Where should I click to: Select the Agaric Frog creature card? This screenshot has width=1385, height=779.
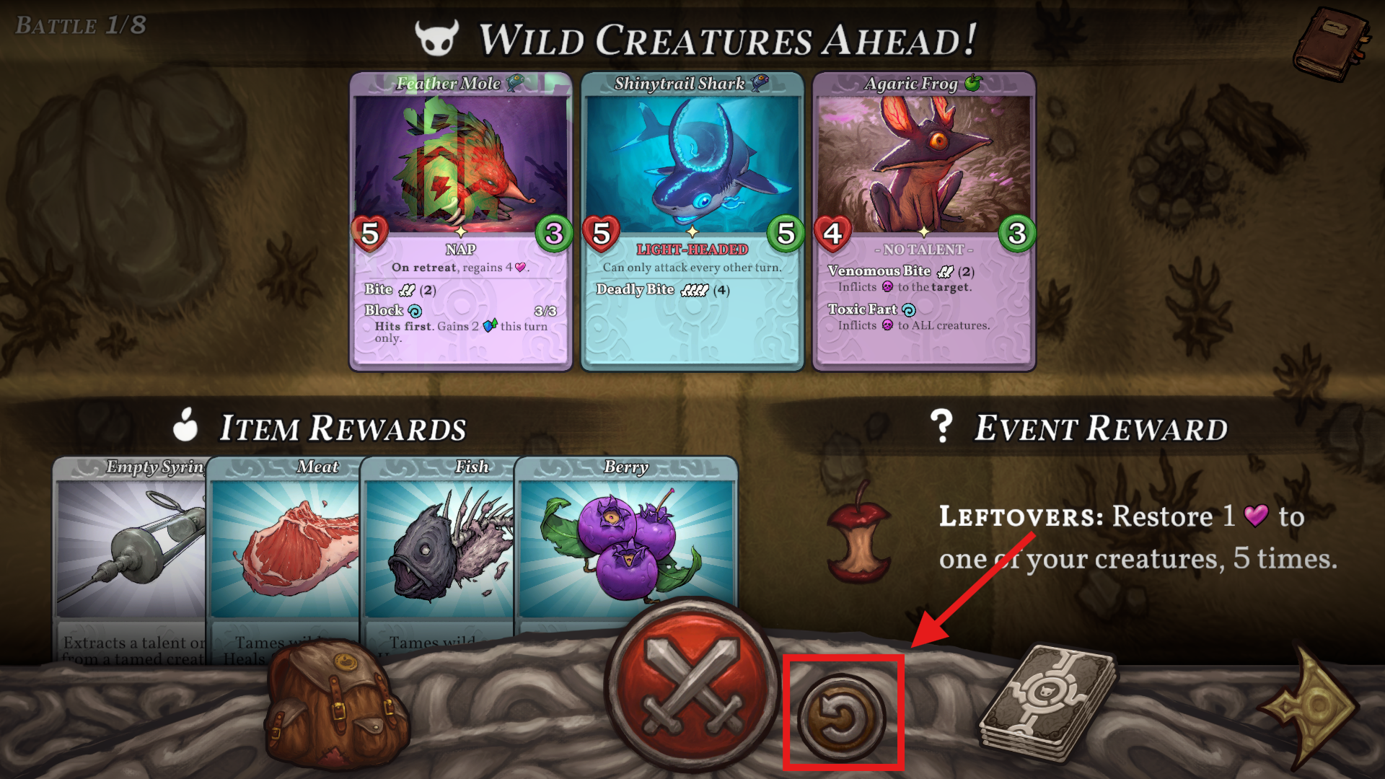click(x=924, y=222)
